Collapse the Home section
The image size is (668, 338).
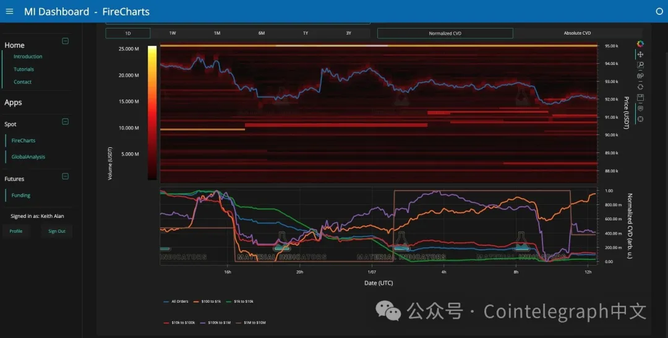point(65,41)
